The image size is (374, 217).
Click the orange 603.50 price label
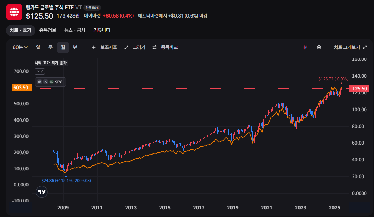click(22, 88)
